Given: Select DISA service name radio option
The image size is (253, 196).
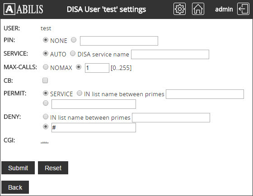Looking at the screenshot, I should click(x=73, y=53).
